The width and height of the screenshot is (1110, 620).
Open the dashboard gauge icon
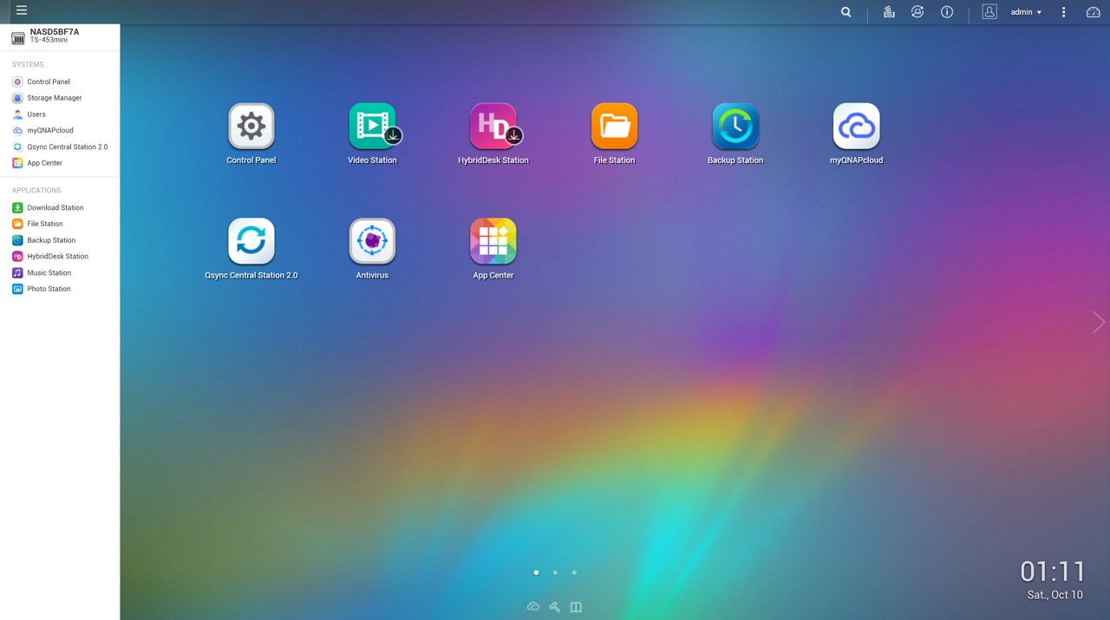(1094, 12)
